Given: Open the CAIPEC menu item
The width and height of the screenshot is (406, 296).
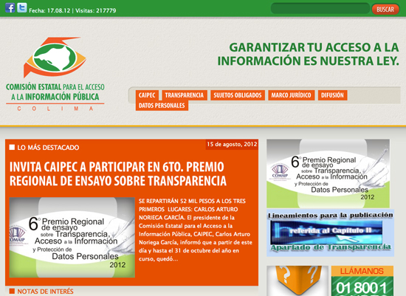Looking at the screenshot, I should (147, 95).
